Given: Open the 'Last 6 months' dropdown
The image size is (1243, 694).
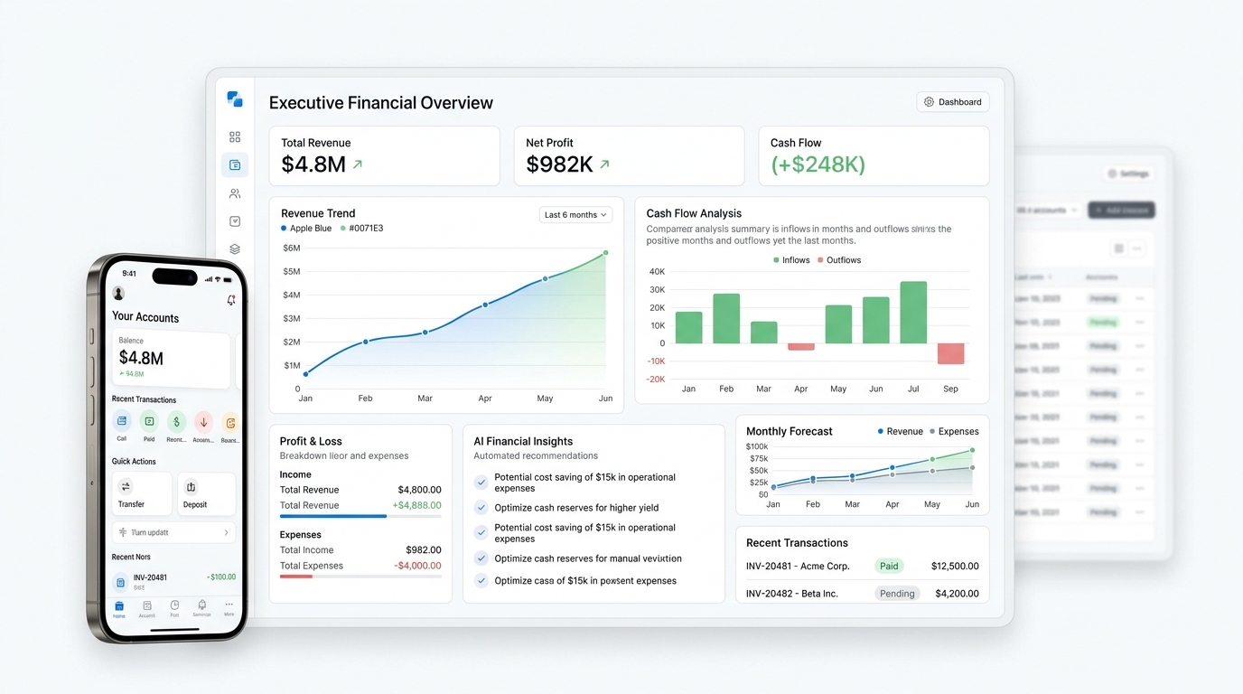Looking at the screenshot, I should point(575,214).
